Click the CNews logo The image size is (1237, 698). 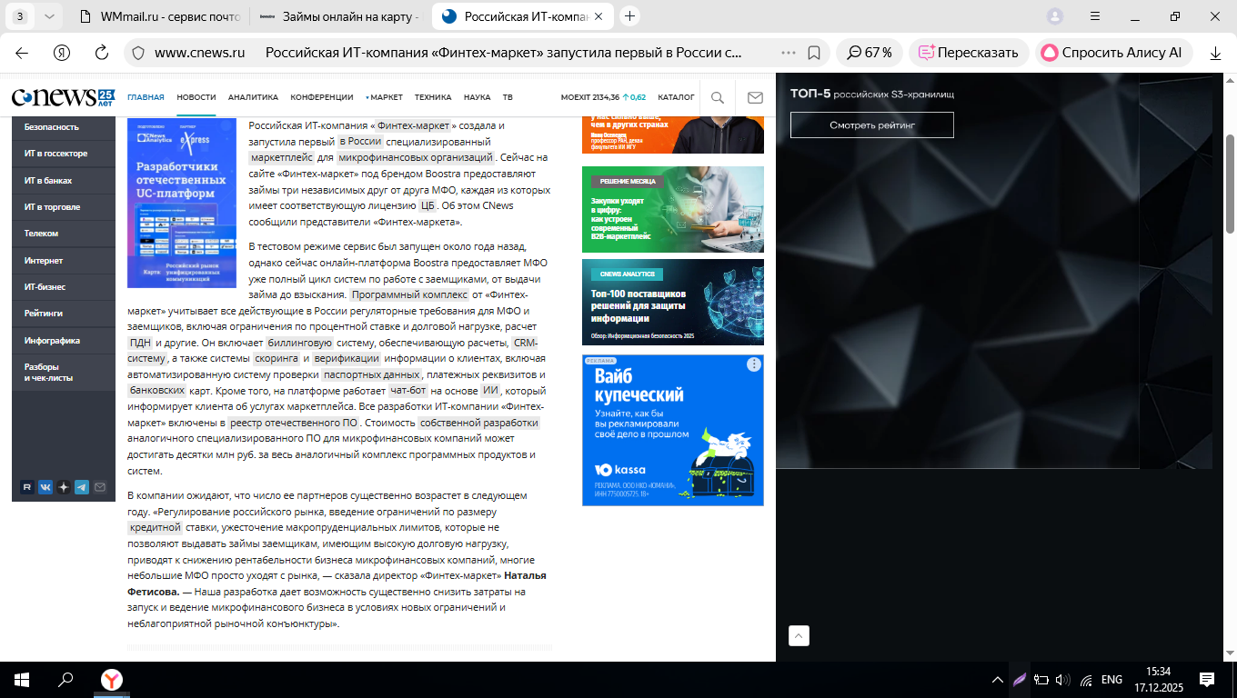point(64,96)
